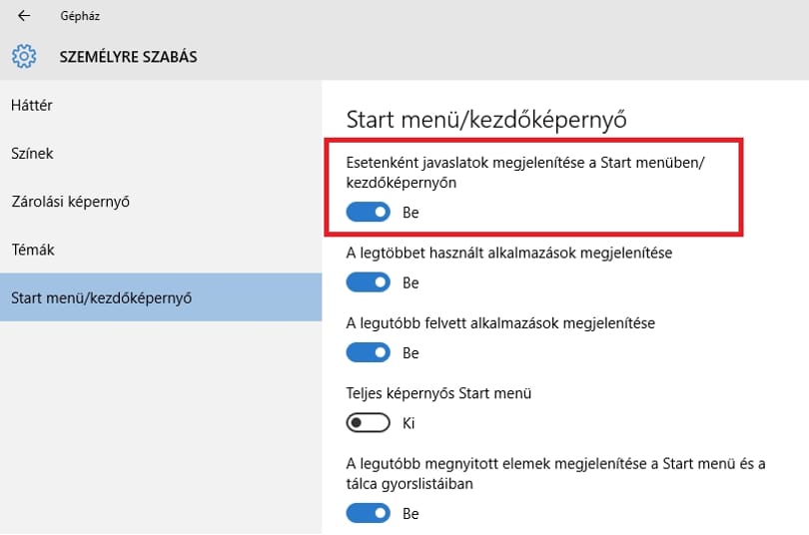Select Start menü/kezdőképernyő sidebar item
The height and width of the screenshot is (535, 809).
click(x=161, y=297)
